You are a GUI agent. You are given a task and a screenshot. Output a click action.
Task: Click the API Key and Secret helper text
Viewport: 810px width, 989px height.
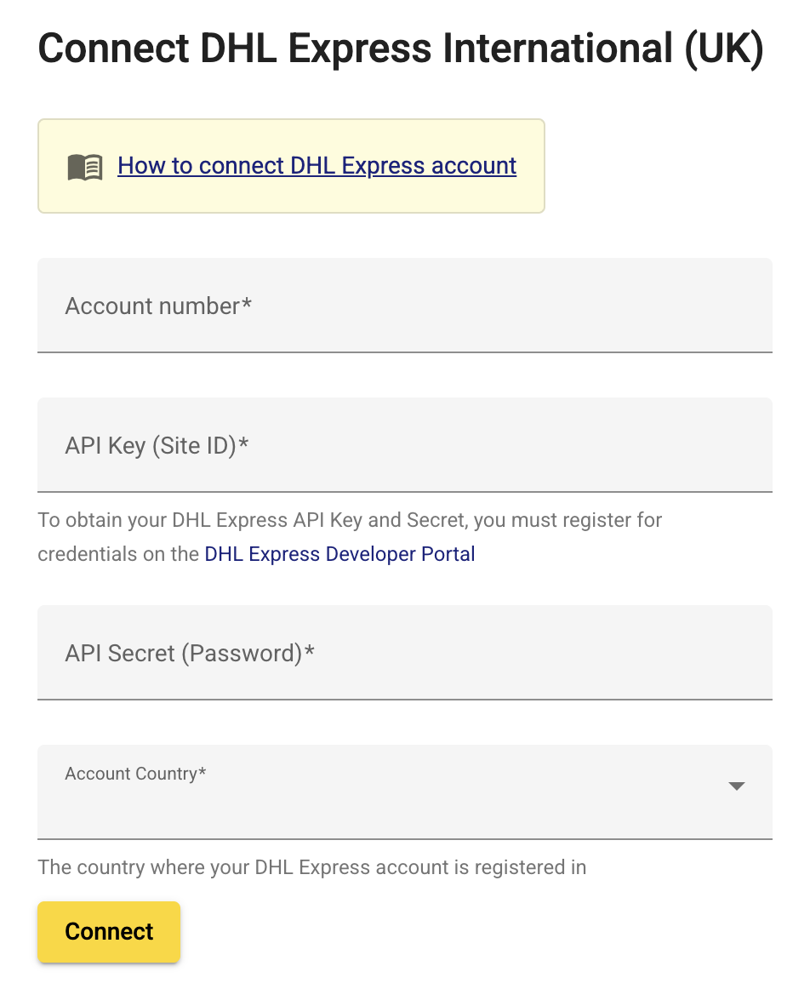350,537
